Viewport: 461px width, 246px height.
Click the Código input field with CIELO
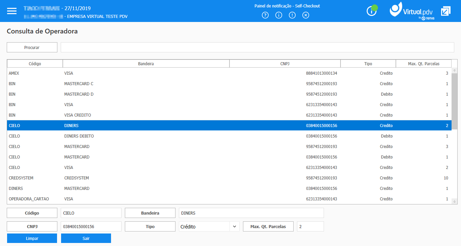click(91, 213)
